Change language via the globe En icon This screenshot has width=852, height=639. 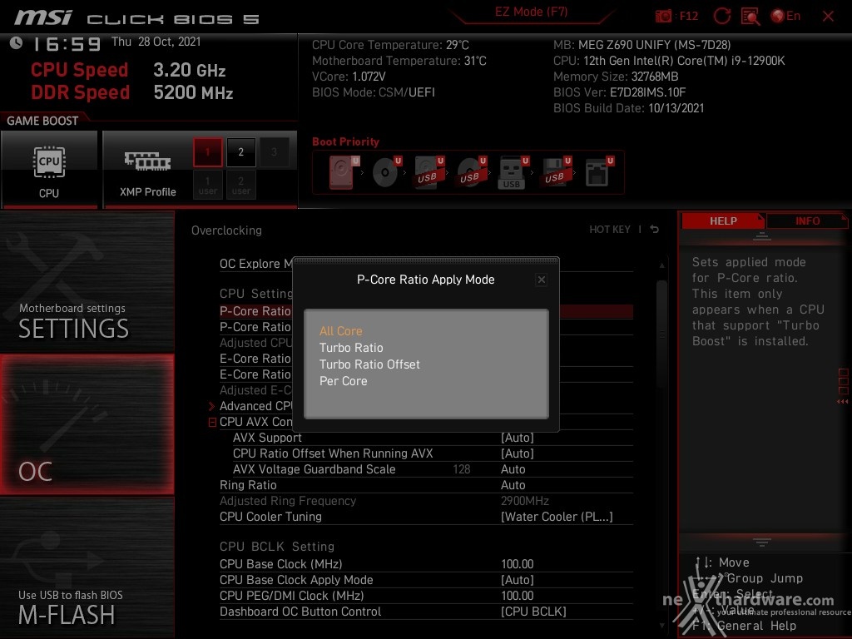pyautogui.click(x=785, y=17)
